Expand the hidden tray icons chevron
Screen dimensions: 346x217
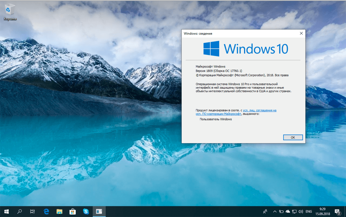click(x=274, y=211)
